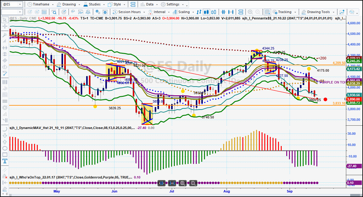Expand the Interval dropdown

[x=169, y=12]
